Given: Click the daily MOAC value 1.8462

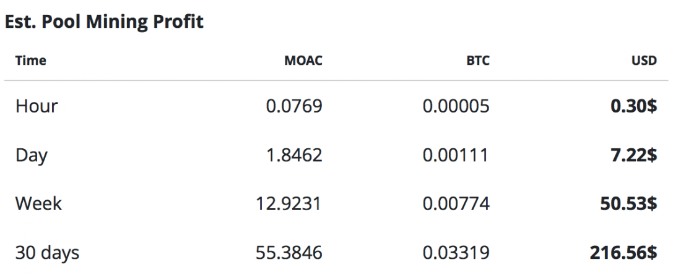Looking at the screenshot, I should click(294, 155).
